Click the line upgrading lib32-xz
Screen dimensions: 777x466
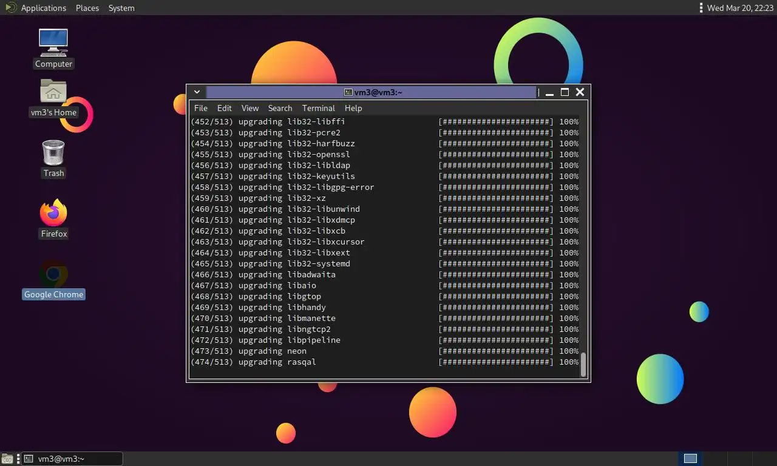point(384,198)
